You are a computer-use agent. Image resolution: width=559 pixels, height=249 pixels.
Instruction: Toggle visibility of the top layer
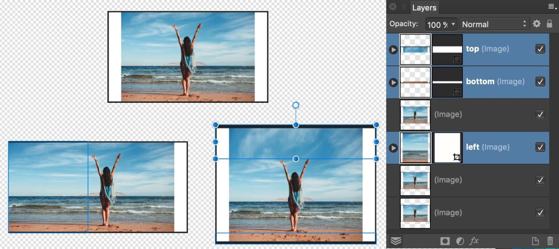click(x=540, y=49)
